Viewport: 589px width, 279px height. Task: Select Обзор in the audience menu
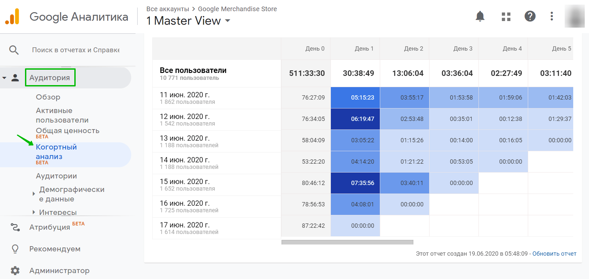[48, 97]
